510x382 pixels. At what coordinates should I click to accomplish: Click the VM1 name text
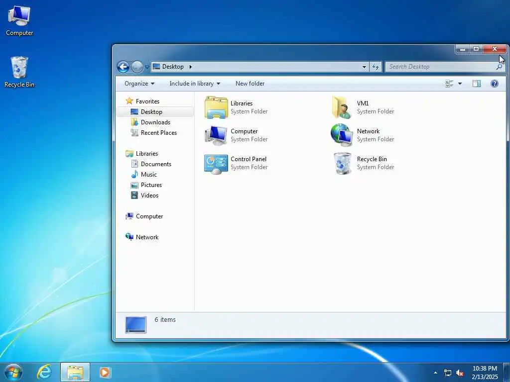pos(363,103)
